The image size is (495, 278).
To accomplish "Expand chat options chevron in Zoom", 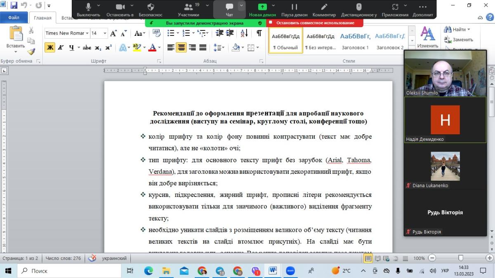I will pyautogui.click(x=241, y=6).
